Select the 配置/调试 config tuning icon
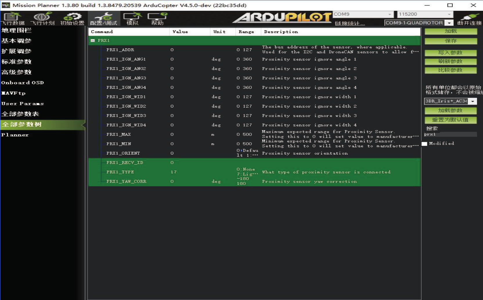 pyautogui.click(x=104, y=19)
